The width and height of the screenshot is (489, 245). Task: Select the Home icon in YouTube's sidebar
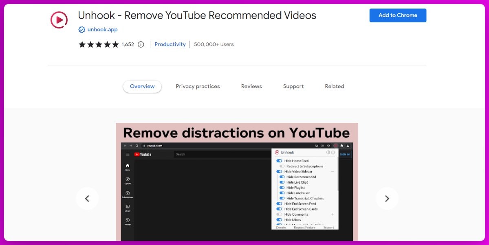click(x=127, y=166)
